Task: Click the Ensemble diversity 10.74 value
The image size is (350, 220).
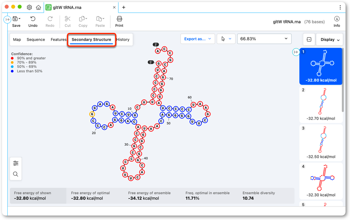Action: 248,198
